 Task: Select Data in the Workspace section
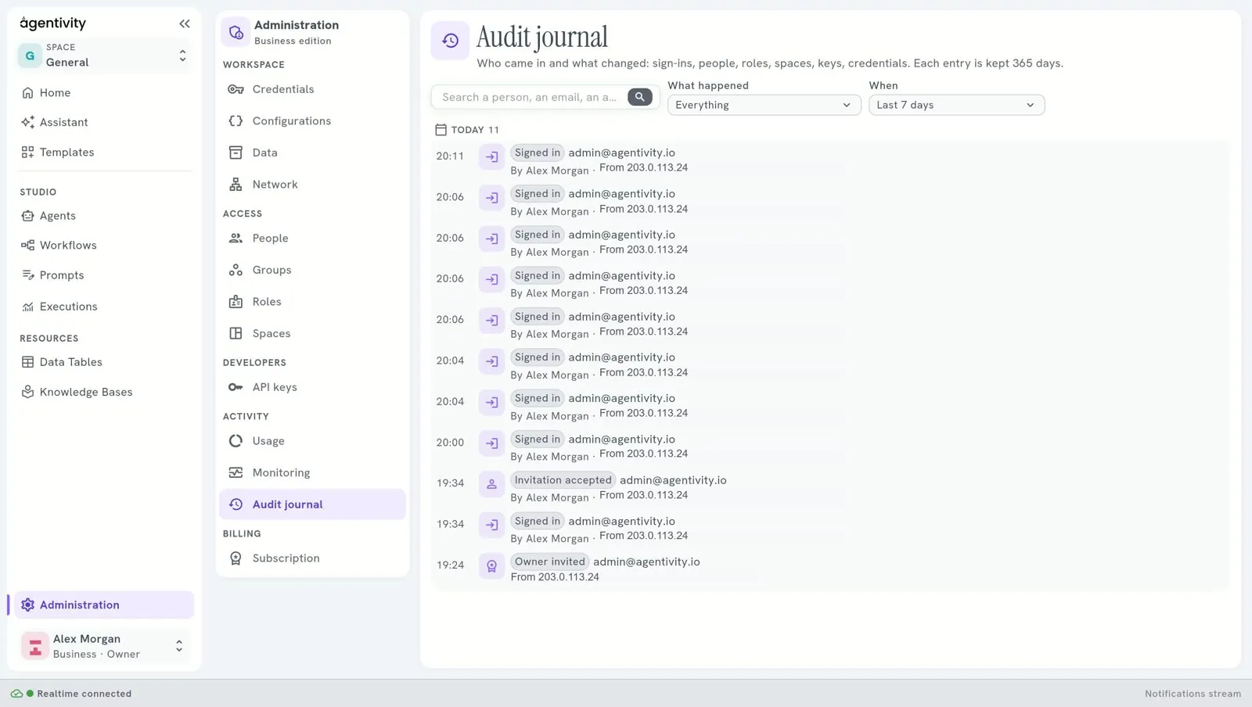(312, 153)
